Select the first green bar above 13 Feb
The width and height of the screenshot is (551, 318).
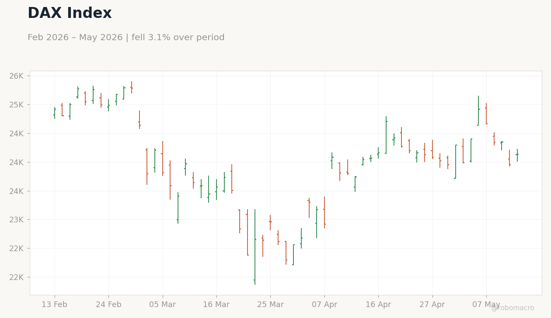tap(55, 113)
